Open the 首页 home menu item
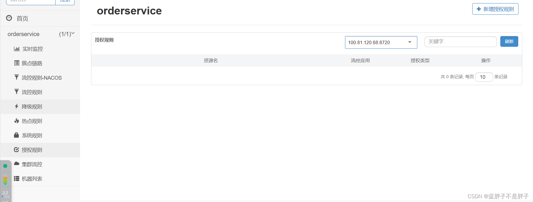The height and width of the screenshot is (202, 533). click(40, 18)
